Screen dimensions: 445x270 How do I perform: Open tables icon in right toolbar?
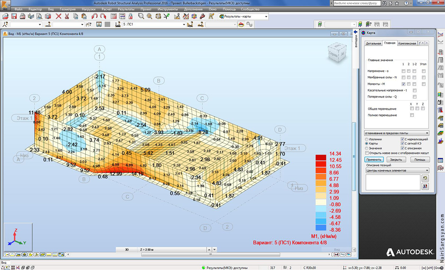(440, 160)
